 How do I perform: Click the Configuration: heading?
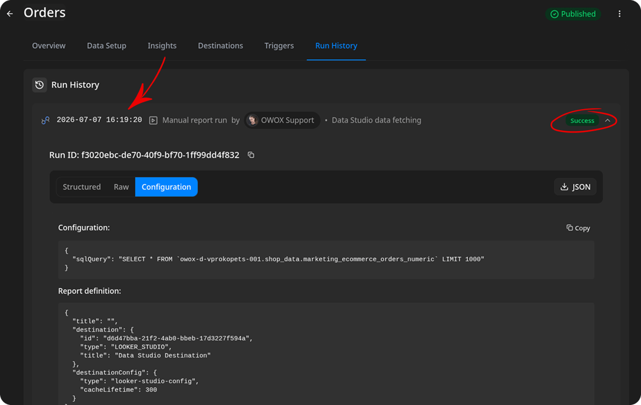pyautogui.click(x=84, y=228)
